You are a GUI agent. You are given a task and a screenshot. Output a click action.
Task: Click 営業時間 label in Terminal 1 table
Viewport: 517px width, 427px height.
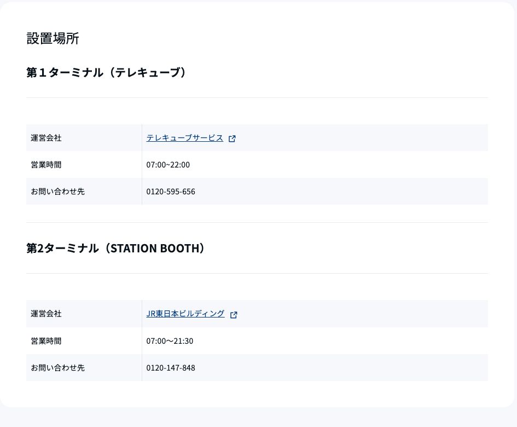(46, 165)
